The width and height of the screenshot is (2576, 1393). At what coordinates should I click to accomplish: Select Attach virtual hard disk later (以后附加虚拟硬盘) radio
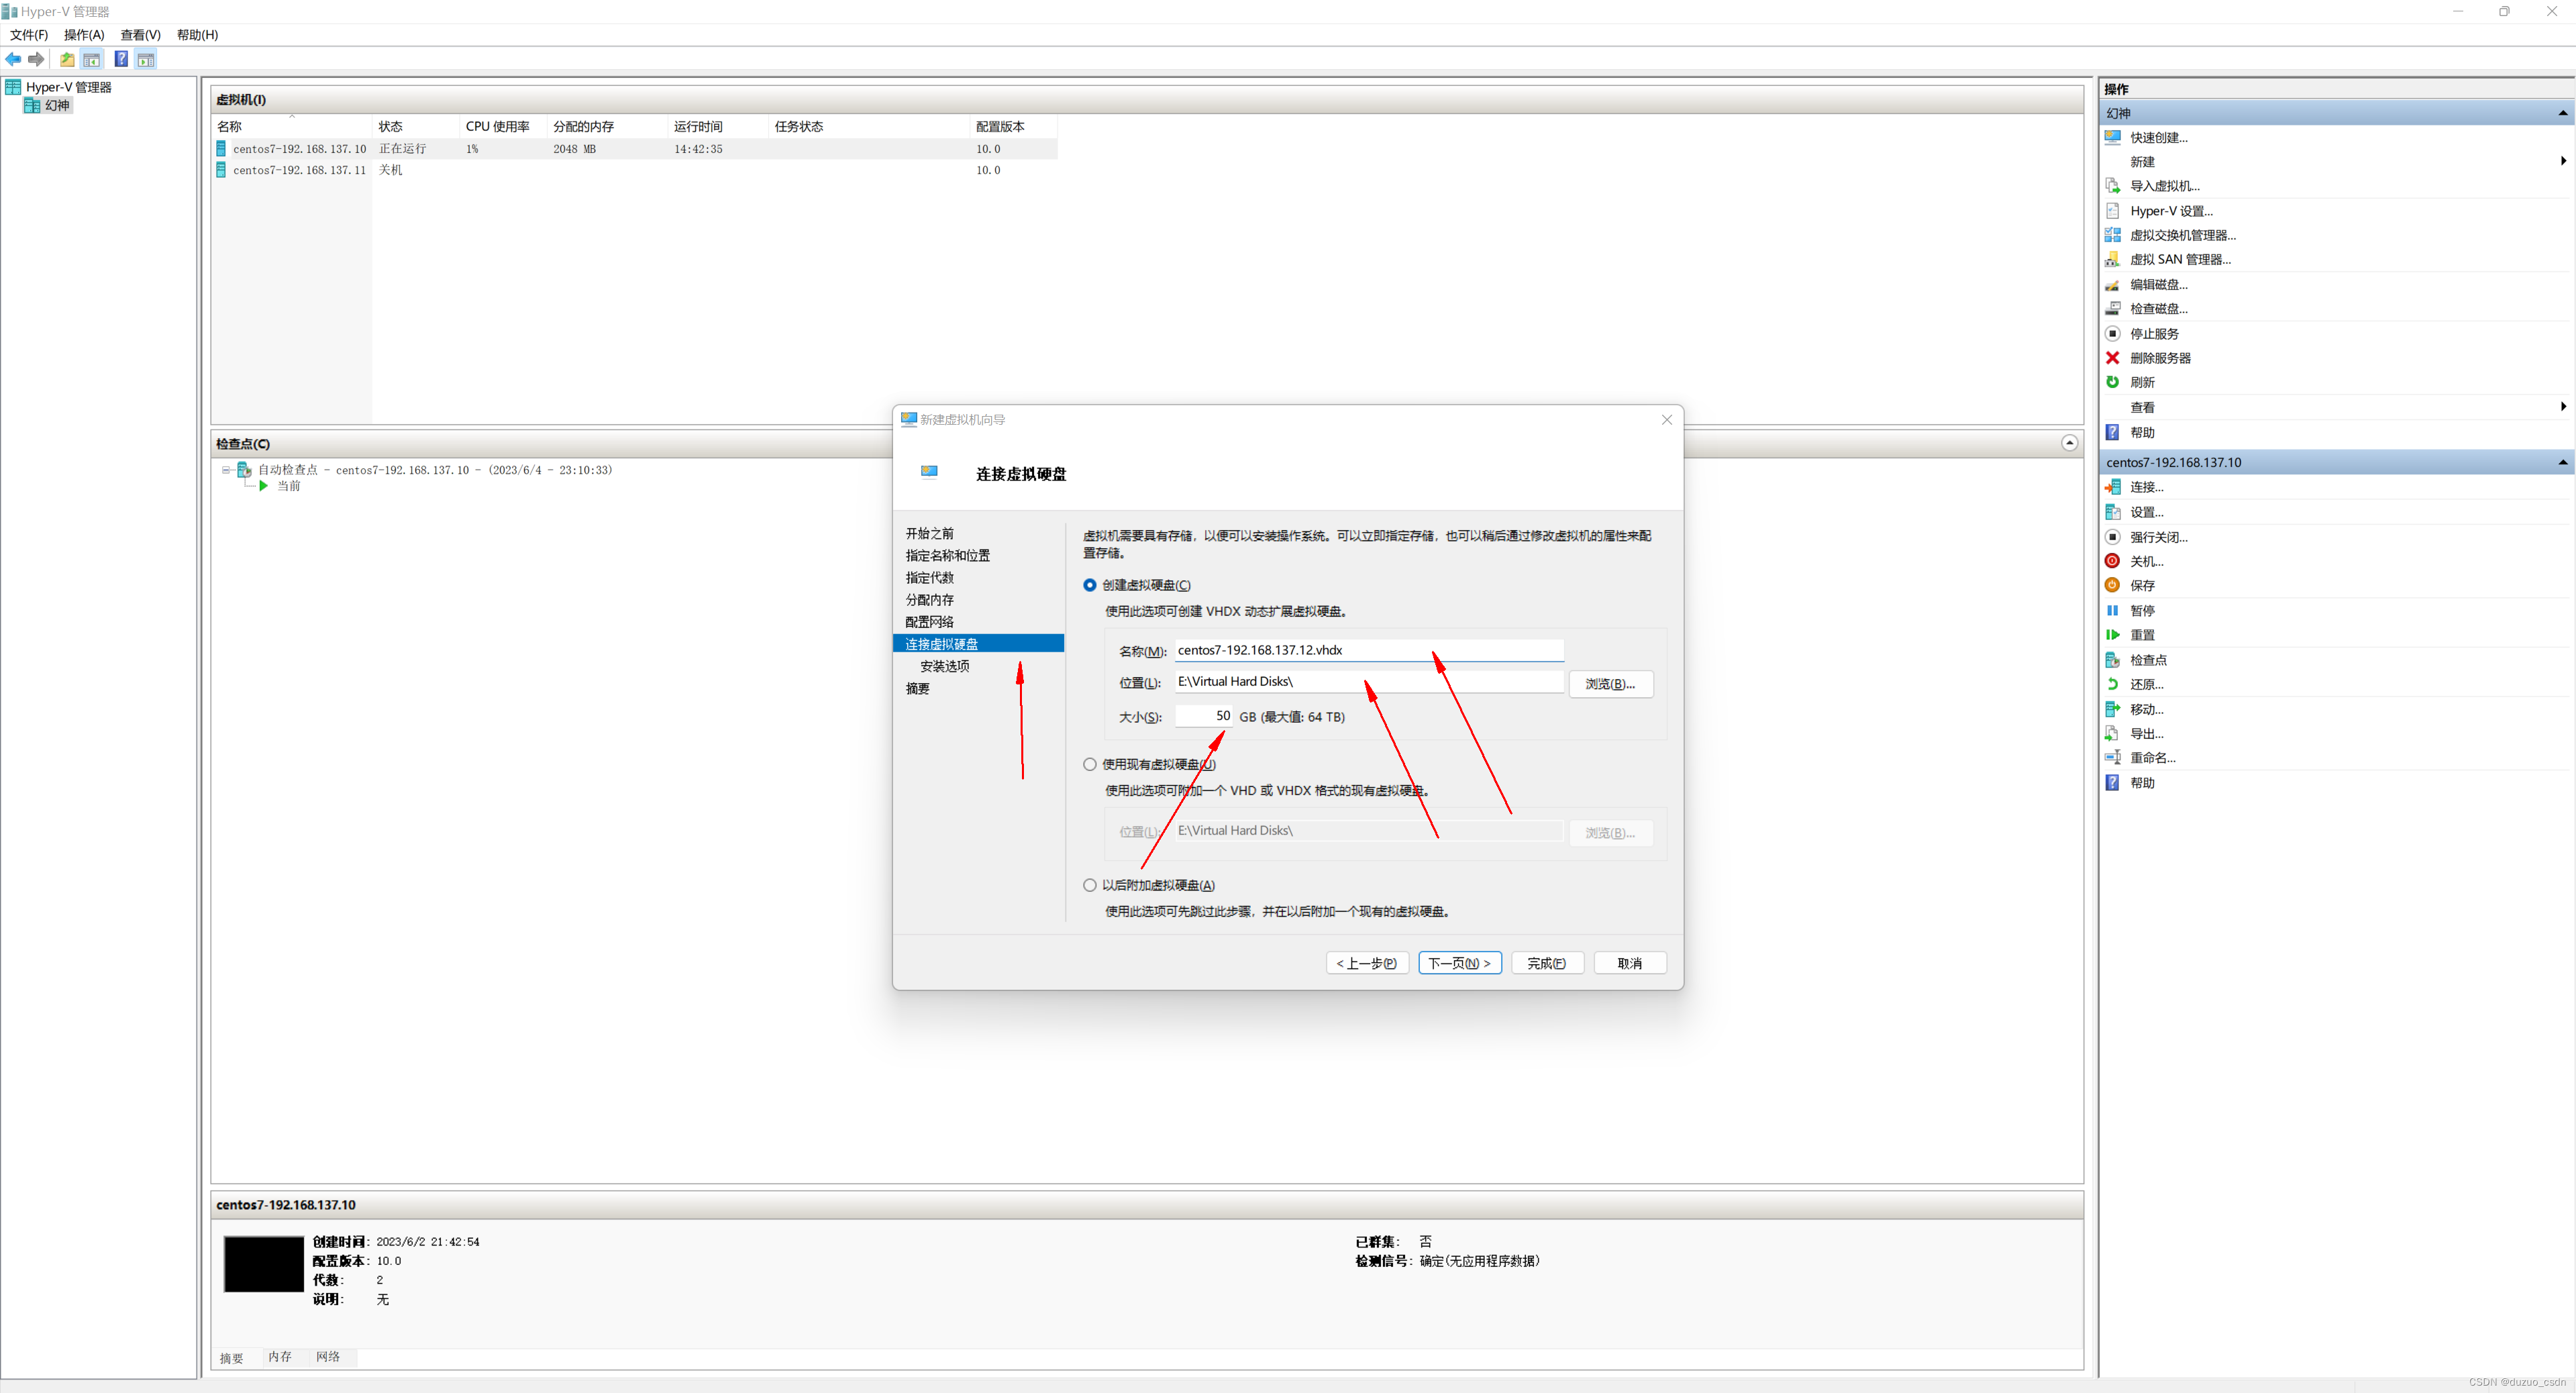pos(1090,885)
